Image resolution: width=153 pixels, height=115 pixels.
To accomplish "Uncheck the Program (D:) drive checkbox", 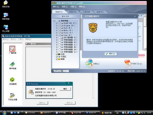I will point(60,26).
